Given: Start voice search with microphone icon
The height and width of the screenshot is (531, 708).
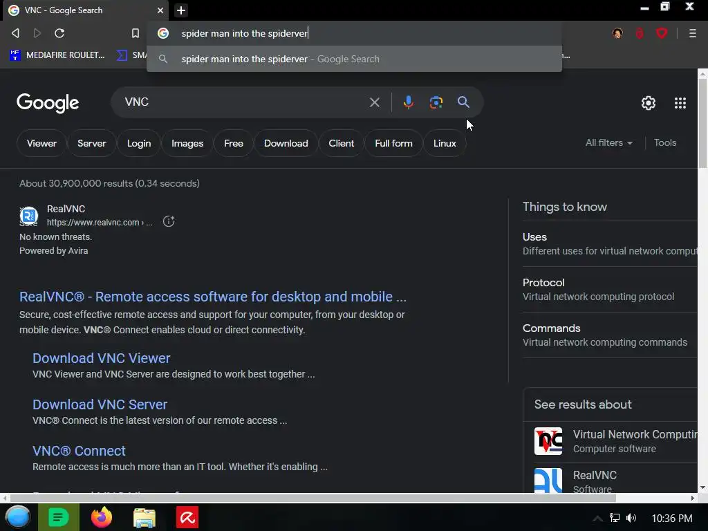Looking at the screenshot, I should [408, 102].
